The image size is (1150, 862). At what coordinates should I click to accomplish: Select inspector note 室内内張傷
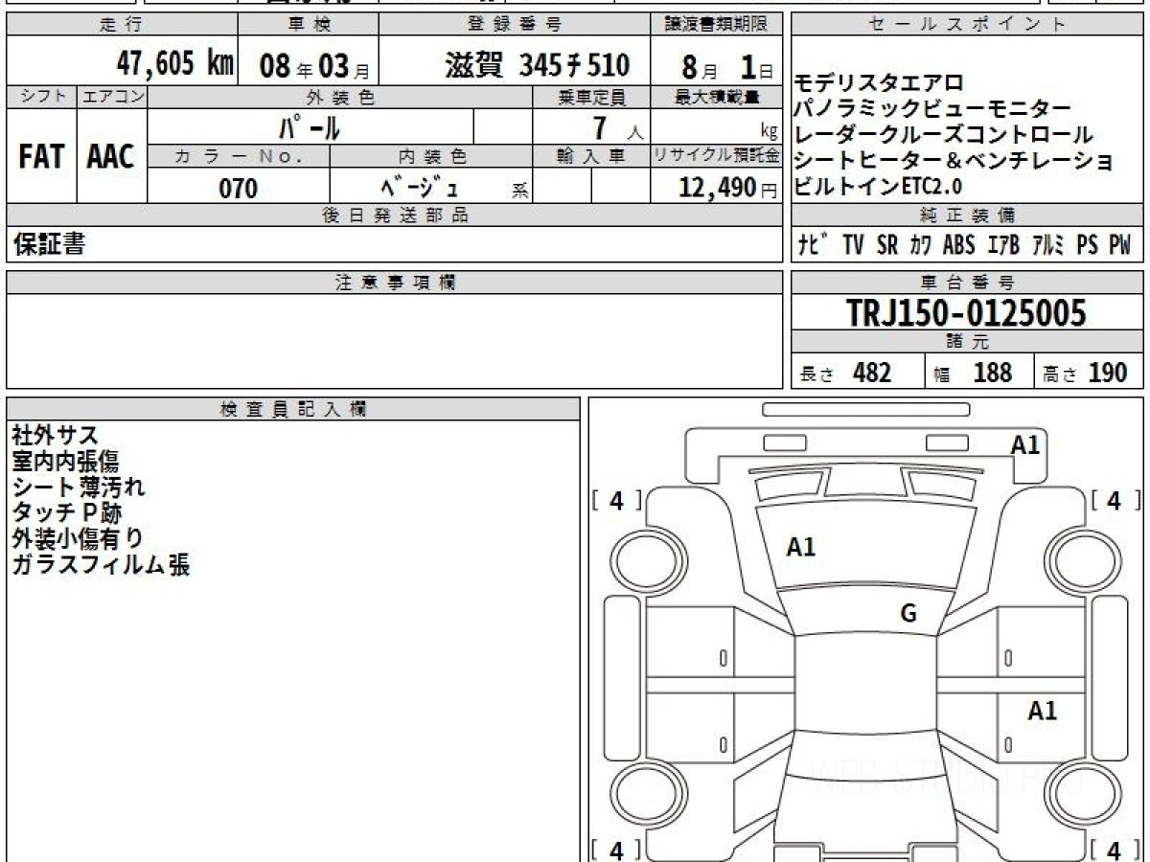coord(65,462)
